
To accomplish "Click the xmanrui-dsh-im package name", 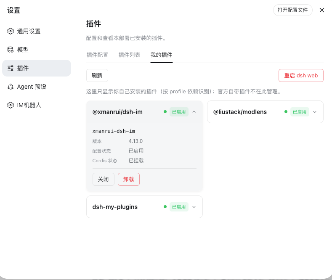I will (x=114, y=131).
